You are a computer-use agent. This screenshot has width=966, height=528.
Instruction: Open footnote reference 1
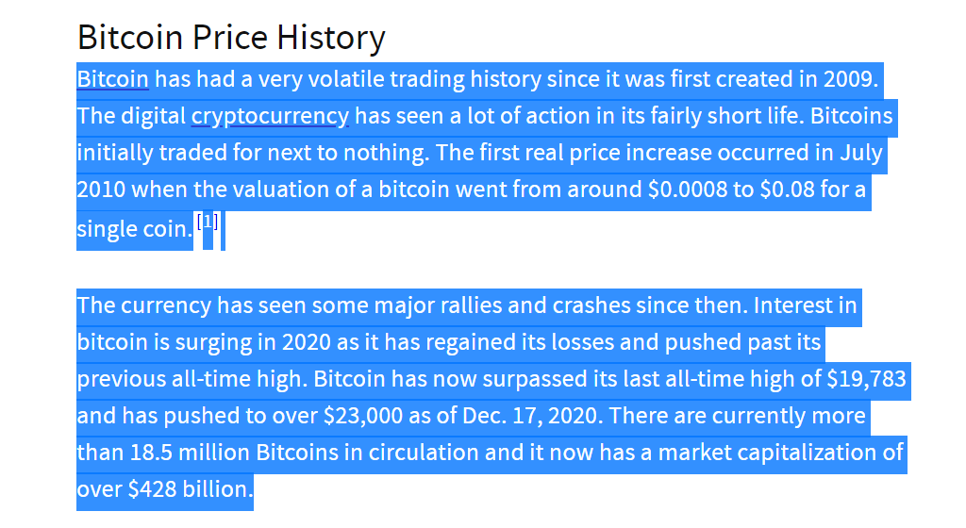pos(208,223)
